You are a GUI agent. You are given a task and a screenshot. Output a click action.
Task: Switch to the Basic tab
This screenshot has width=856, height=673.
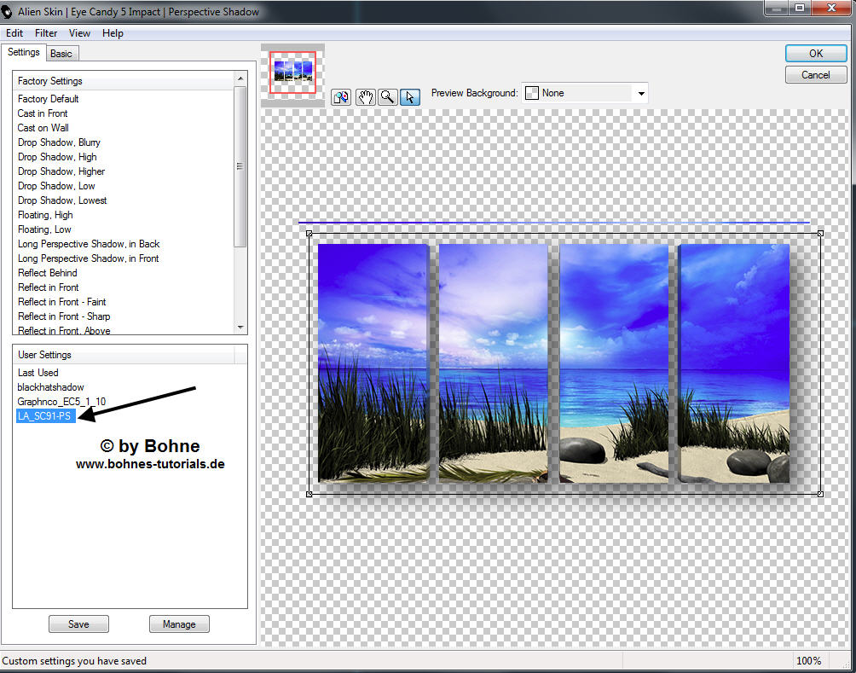tap(61, 52)
